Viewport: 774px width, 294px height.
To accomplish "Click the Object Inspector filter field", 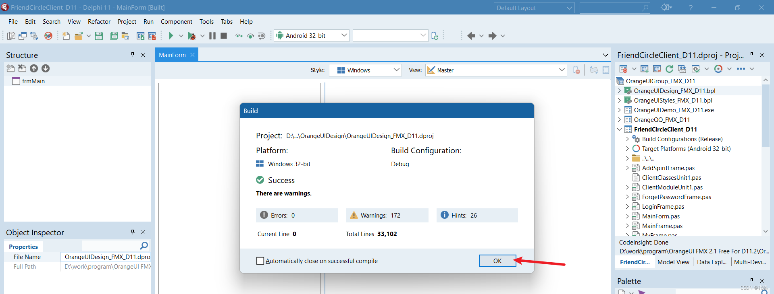I will coord(110,245).
